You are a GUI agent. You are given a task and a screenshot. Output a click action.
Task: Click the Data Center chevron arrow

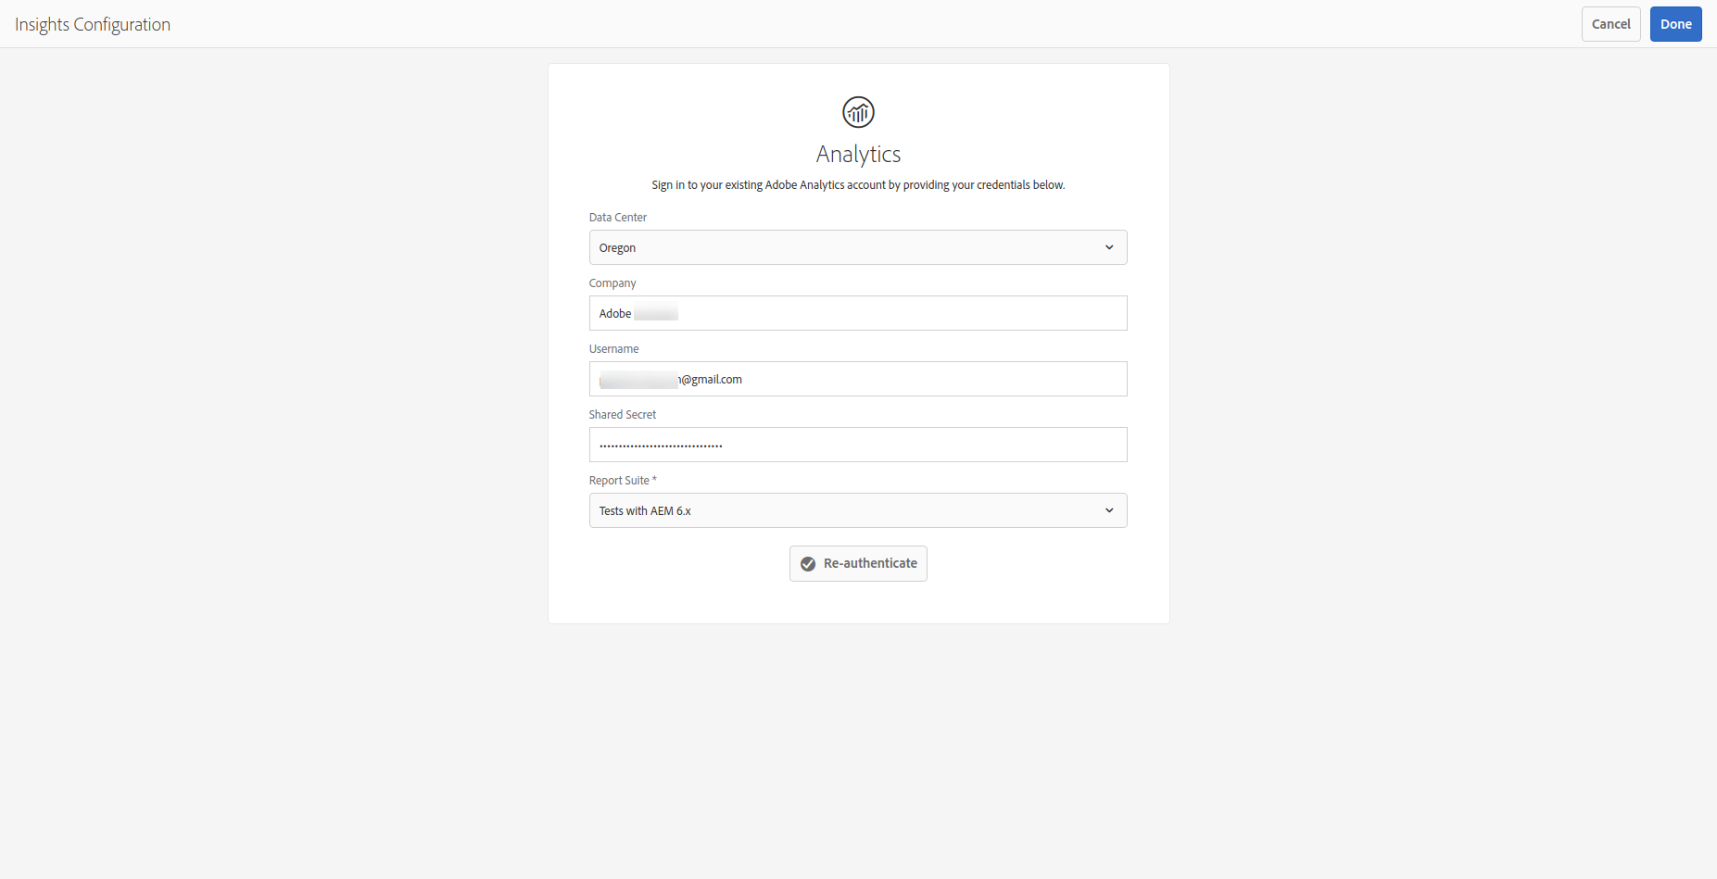1109,247
